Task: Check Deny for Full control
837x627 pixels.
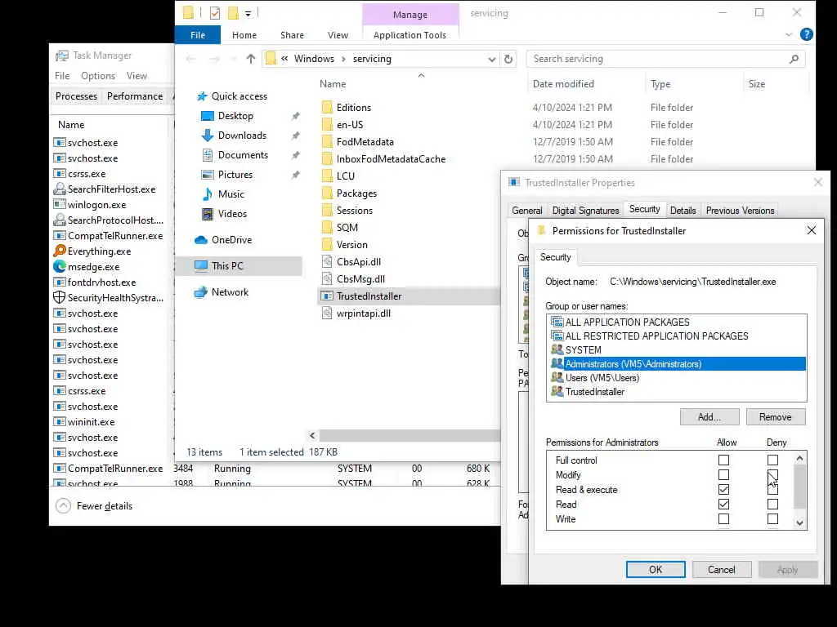Action: tap(772, 460)
